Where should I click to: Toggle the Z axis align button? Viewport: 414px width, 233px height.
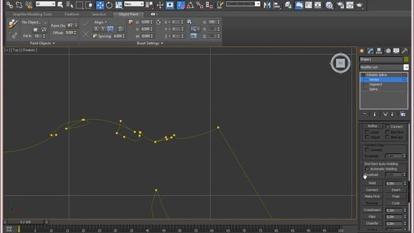point(110,28)
